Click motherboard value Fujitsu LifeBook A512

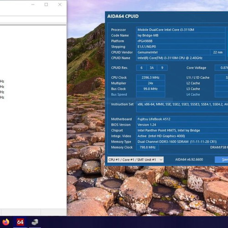pos(182,119)
